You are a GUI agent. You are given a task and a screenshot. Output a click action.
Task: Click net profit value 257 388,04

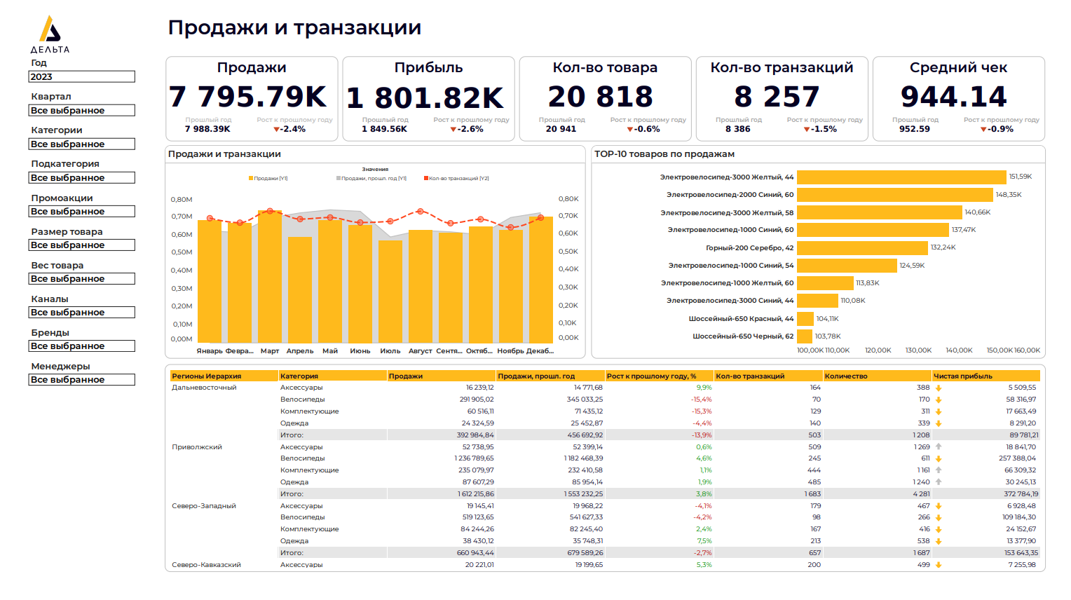click(x=1017, y=458)
